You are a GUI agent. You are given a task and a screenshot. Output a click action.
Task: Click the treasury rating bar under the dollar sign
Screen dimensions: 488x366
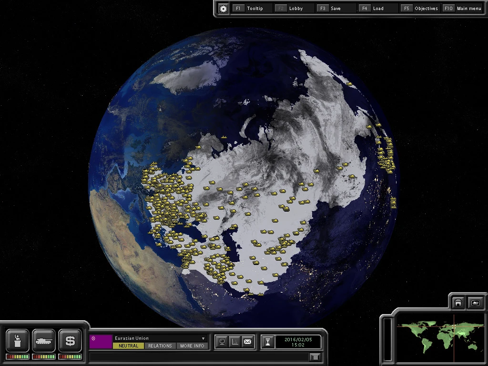click(x=70, y=356)
